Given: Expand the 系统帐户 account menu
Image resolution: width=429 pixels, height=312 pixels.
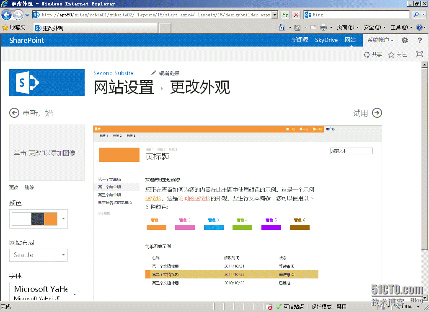Looking at the screenshot, I should (x=380, y=40).
